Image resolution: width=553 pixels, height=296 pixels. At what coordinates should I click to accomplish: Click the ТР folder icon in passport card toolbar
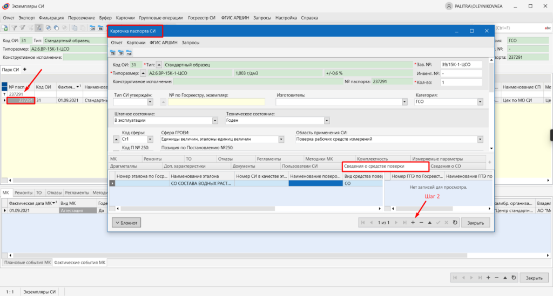(x=121, y=53)
